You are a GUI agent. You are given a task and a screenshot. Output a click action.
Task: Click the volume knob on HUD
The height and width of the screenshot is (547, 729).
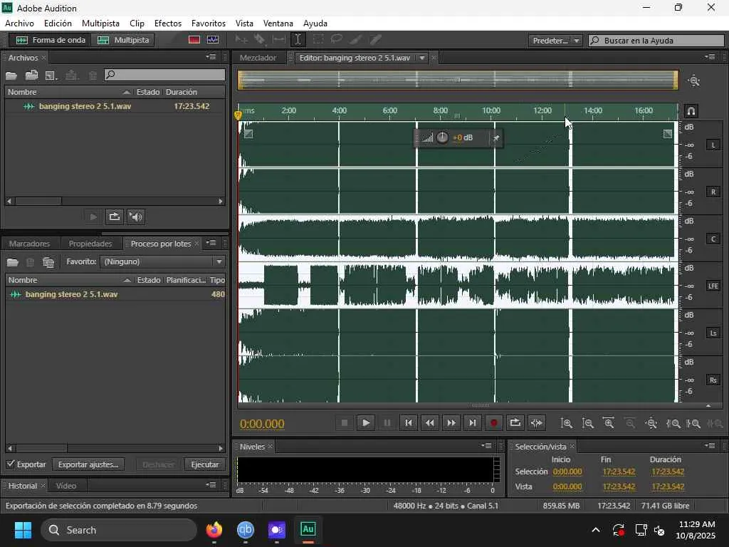(x=442, y=137)
